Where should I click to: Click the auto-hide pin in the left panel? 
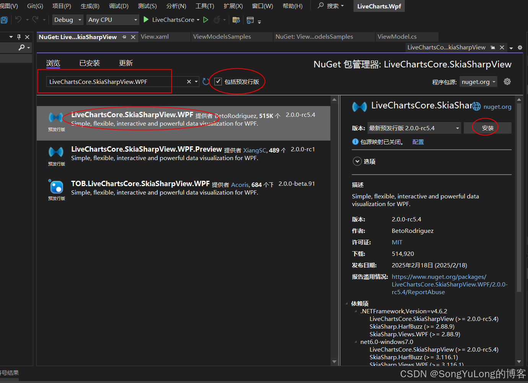click(19, 37)
